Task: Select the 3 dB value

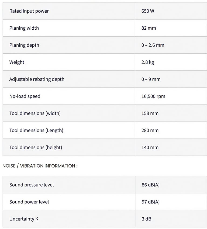Action: 146,219
